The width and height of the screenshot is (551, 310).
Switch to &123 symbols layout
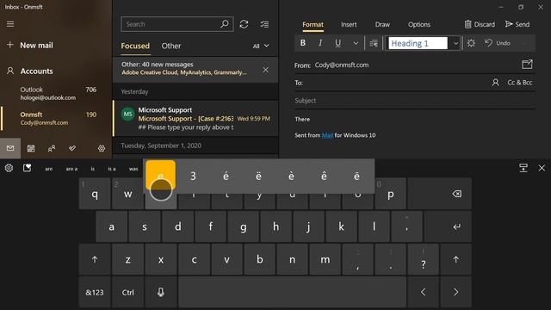[95, 293]
